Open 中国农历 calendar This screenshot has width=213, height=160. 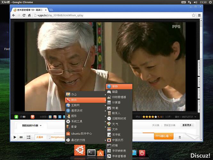click(x=119, y=140)
